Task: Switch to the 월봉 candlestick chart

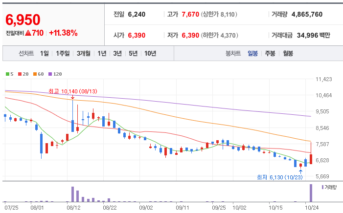Action: tap(288, 53)
